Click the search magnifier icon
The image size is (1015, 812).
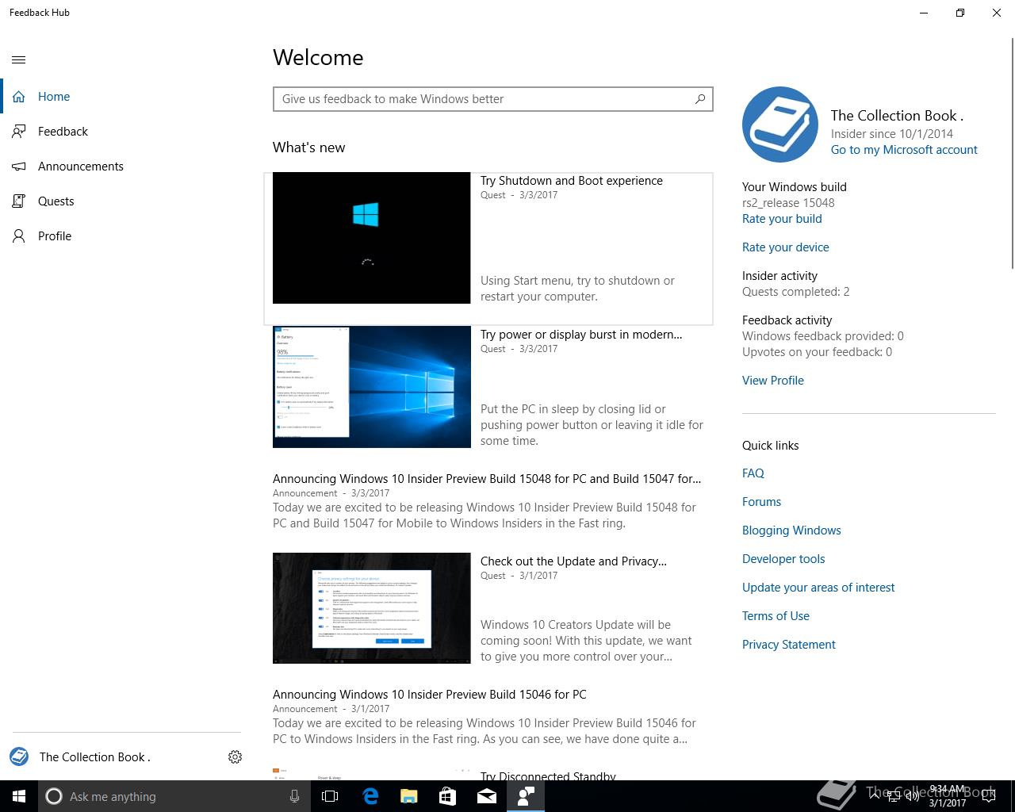[x=700, y=99]
